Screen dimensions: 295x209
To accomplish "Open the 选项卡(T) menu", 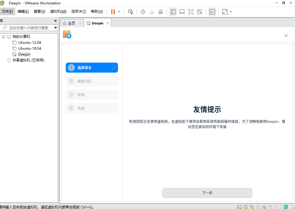I will tap(79, 11).
